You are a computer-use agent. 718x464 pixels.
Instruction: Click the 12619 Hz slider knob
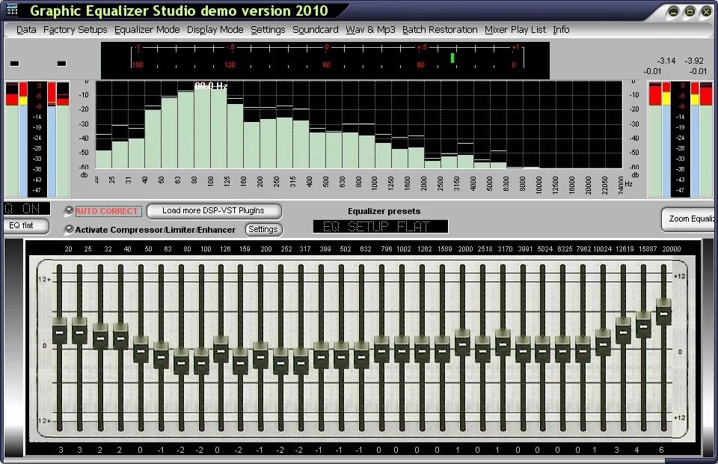623,331
